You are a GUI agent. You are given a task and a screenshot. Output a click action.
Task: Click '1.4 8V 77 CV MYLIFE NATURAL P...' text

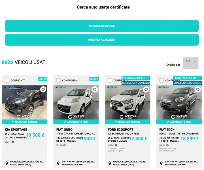(x=76, y=134)
